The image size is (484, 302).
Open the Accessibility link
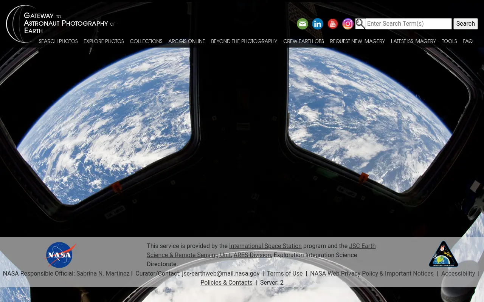coord(458,274)
